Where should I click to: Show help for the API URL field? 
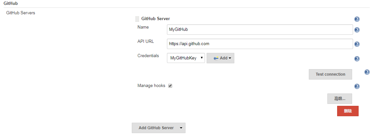tap(357, 44)
